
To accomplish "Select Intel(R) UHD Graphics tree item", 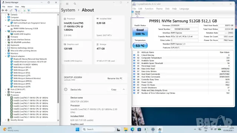I will (x=22, y=34).
